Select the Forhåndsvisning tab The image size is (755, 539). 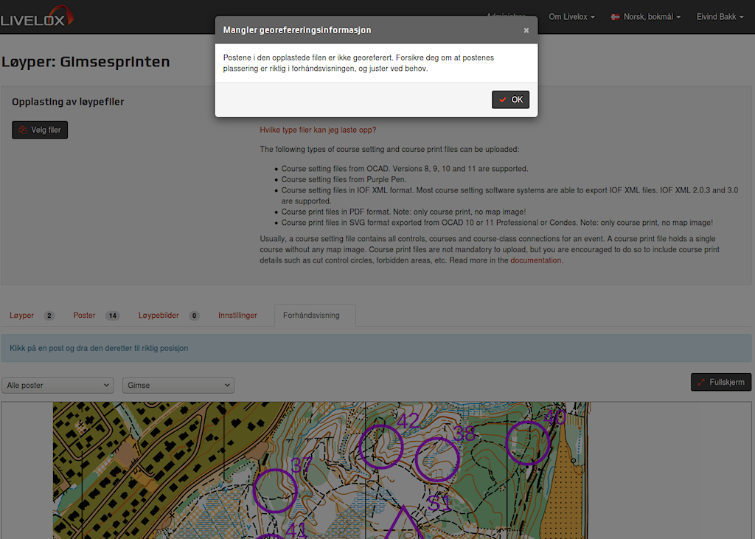click(315, 316)
